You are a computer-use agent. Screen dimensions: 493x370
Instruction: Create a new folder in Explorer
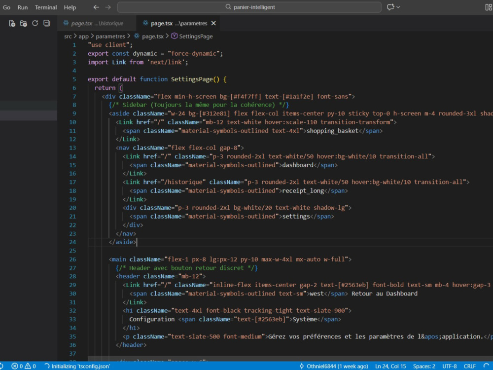tap(23, 23)
